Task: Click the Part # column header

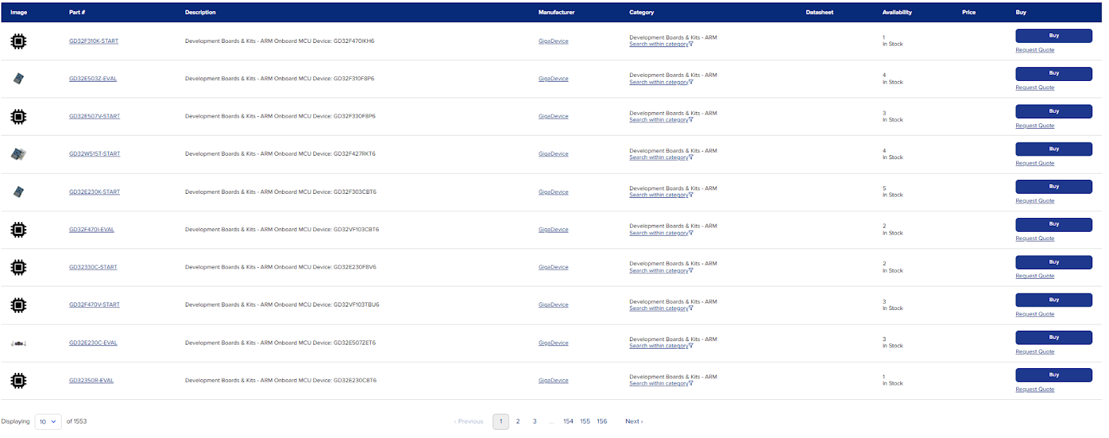Action: (77, 12)
